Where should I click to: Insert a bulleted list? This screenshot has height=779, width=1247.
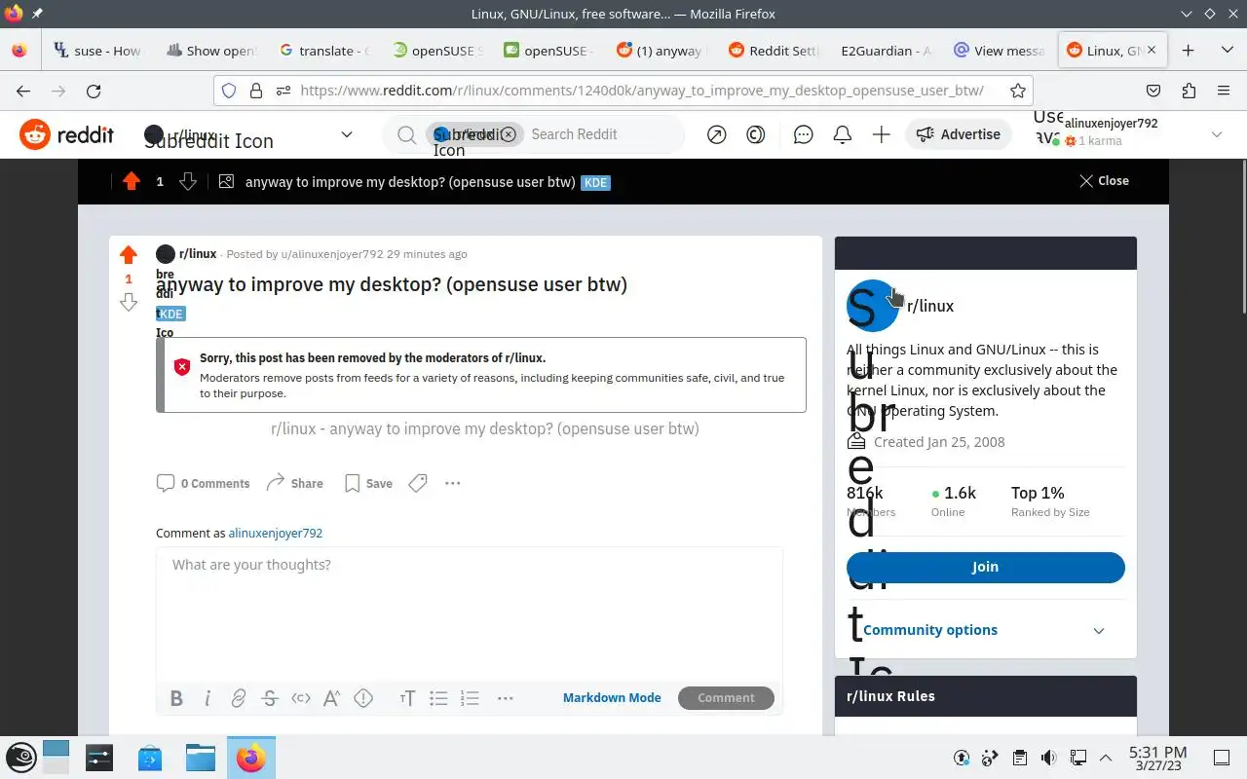[x=438, y=698]
